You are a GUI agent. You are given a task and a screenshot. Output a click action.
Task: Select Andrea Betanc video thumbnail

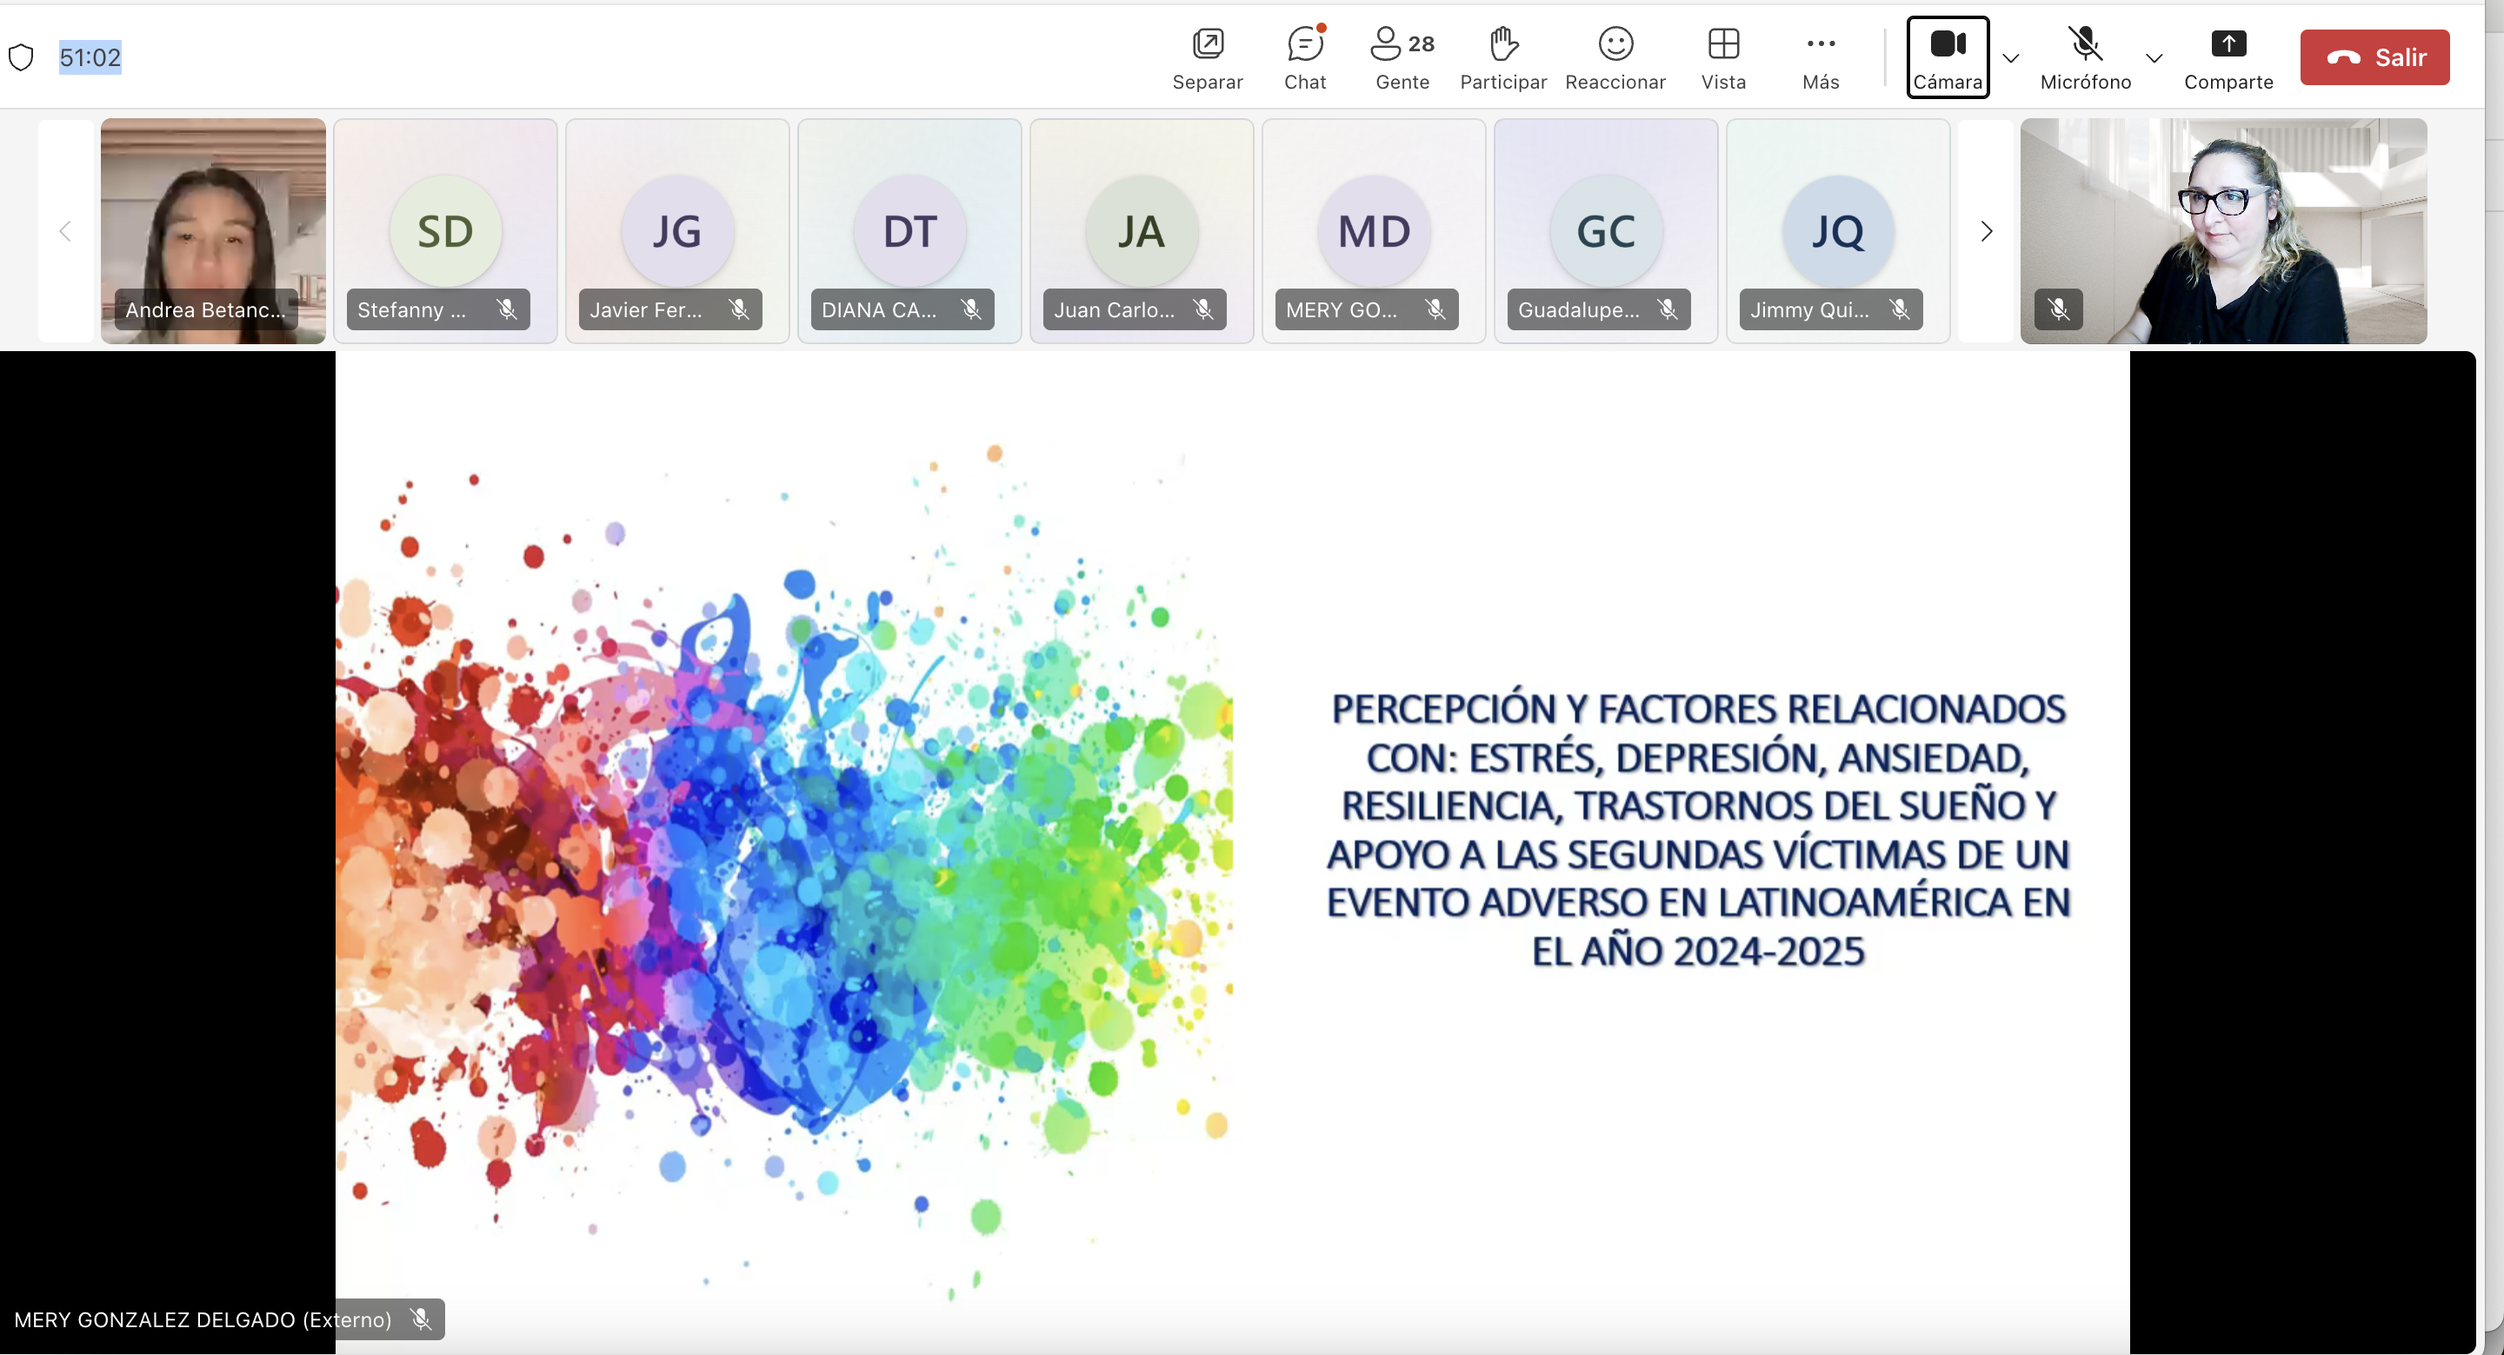tap(213, 230)
